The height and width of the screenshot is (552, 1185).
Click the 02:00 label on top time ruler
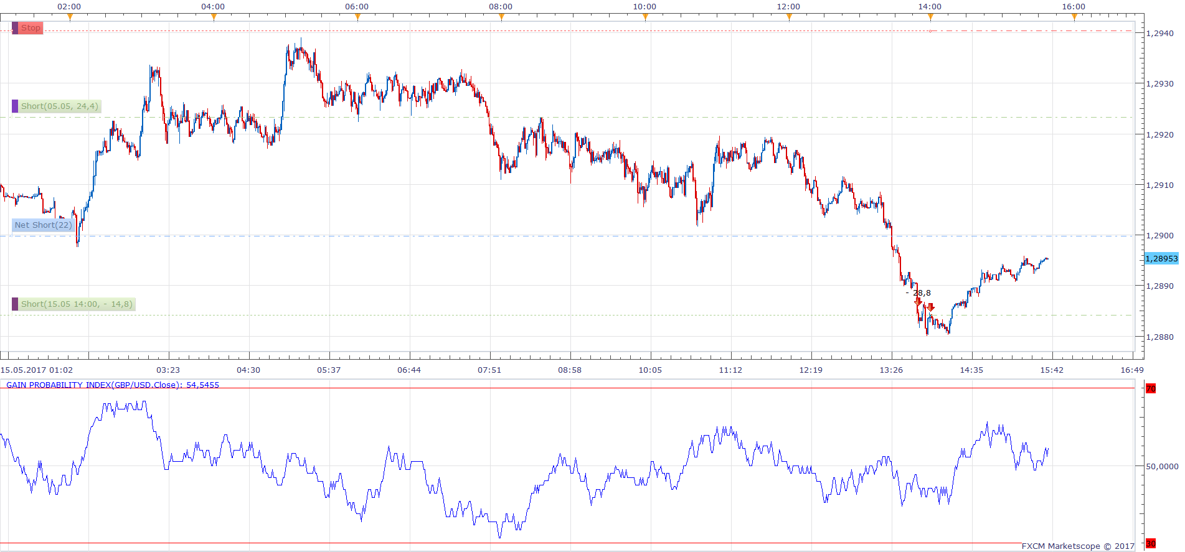(69, 7)
